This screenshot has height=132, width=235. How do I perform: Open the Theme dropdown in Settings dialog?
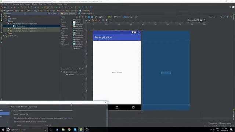(x=24, y=114)
